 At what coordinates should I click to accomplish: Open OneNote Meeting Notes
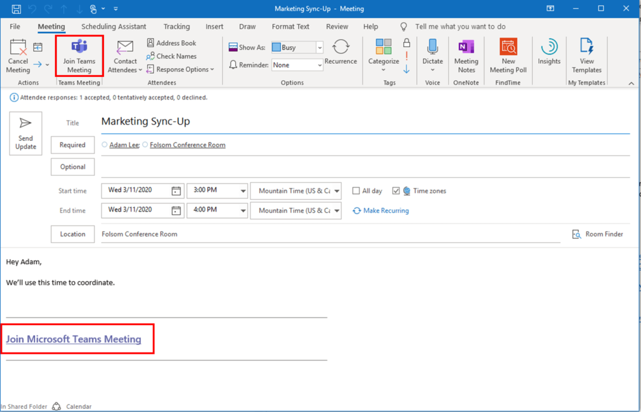click(x=466, y=56)
